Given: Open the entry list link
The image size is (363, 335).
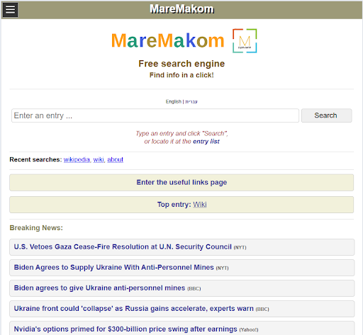Looking at the screenshot, I should tap(206, 142).
